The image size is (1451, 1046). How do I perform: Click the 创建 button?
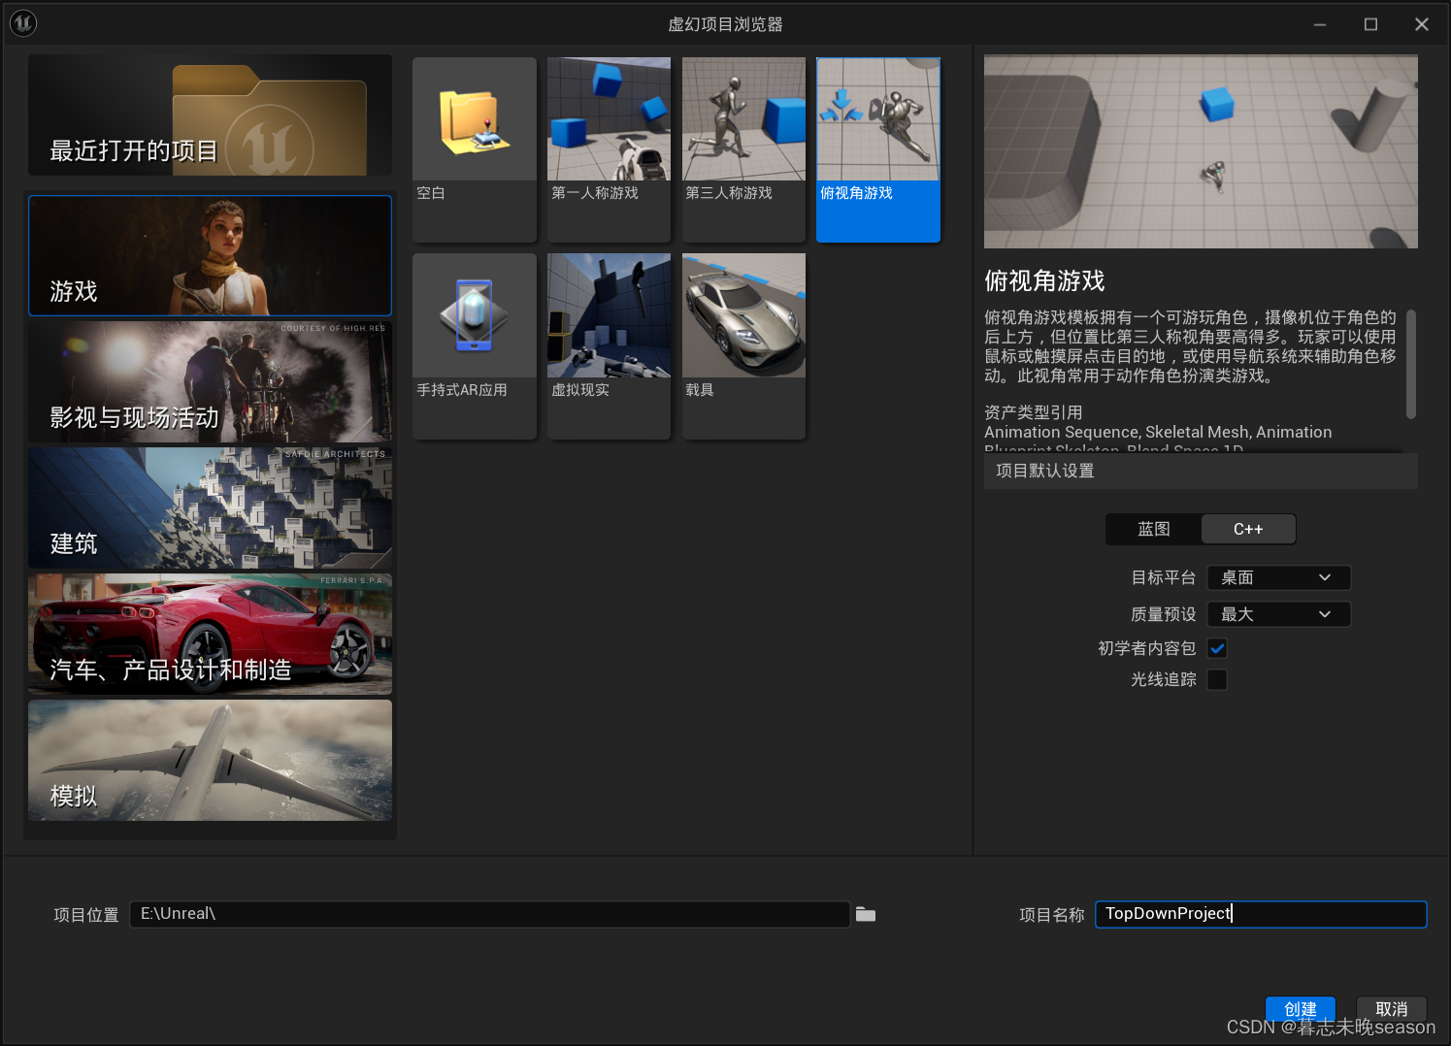tap(1301, 1009)
